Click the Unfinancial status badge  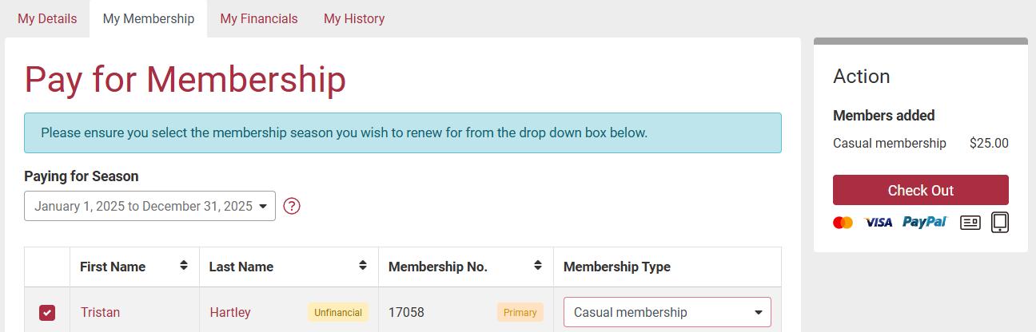(338, 312)
